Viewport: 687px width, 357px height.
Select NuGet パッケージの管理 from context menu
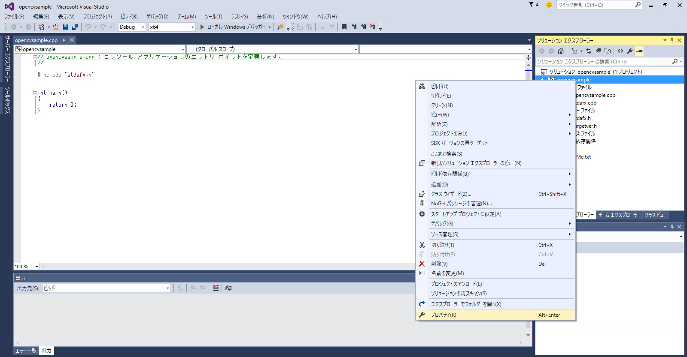click(461, 204)
